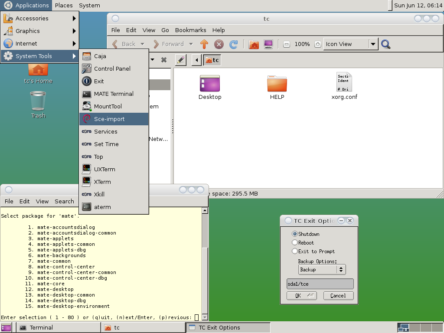Open Bookmarks menu in file manager
This screenshot has width=444, height=333.
point(190,30)
